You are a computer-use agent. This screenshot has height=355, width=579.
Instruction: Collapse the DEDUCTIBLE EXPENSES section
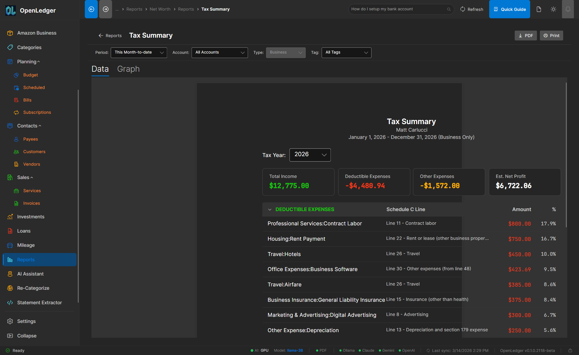click(x=270, y=209)
